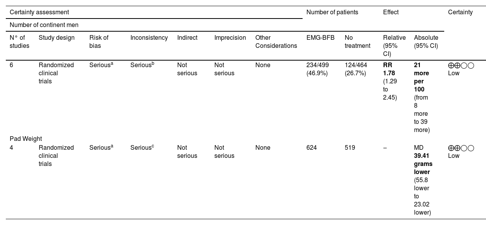Open footnote b beside Inconsistency's Serious rating
Image resolution: width=486 pixels, height=225 pixels.
153,63
